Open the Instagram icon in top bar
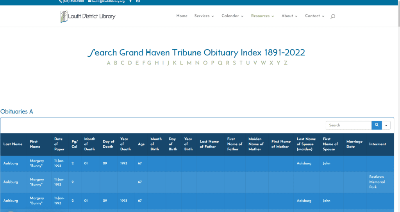 pyautogui.click(x=138, y=1)
